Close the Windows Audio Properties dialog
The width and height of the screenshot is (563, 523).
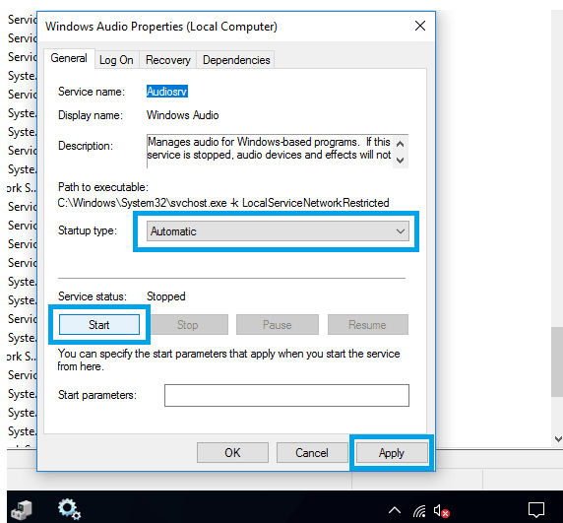coord(420,26)
